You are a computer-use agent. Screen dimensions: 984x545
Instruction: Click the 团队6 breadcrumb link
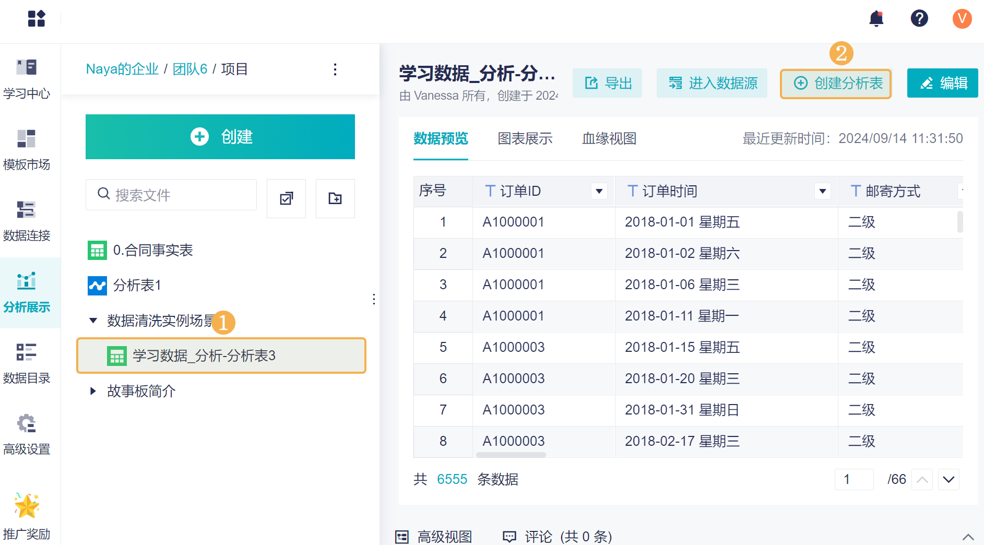pos(190,69)
